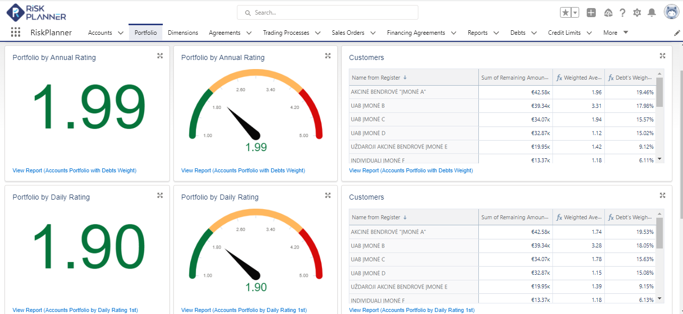
Task: View Report link under Daily Rating gauge
Action: coord(244,310)
